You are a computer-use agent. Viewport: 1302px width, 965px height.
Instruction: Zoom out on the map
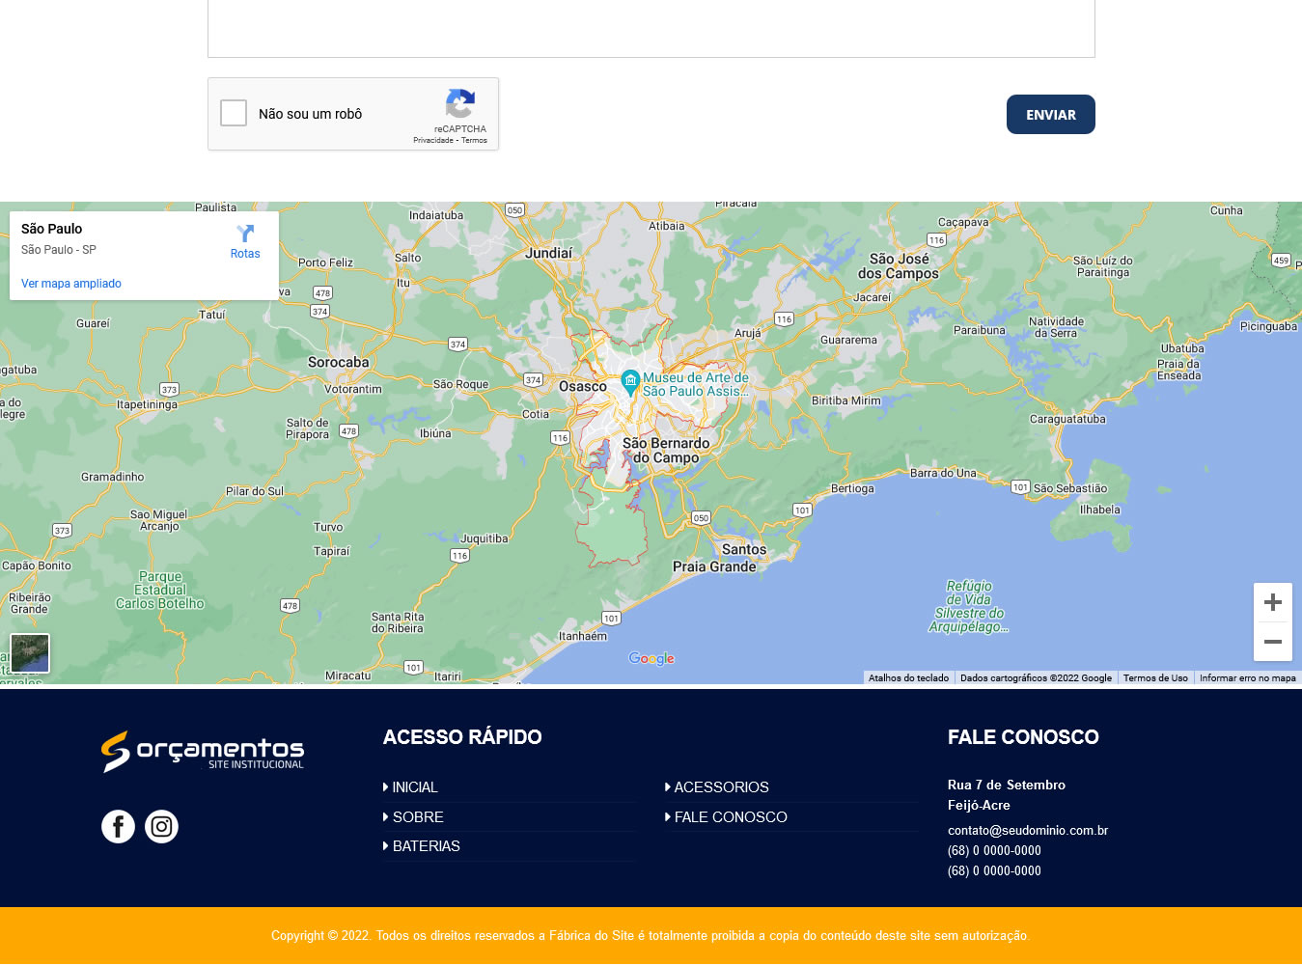tap(1272, 642)
